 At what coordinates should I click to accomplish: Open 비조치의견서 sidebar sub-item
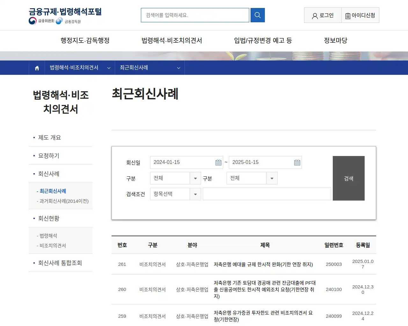click(51, 245)
